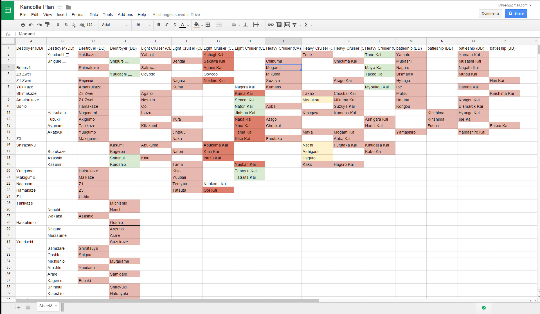Expand the filter views dropdown arrow
Screen dimensions: 540x314
pos(300,25)
